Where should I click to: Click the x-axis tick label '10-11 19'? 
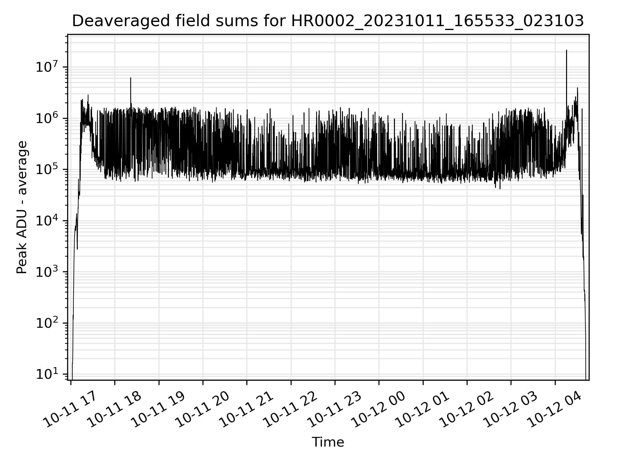[x=159, y=409]
